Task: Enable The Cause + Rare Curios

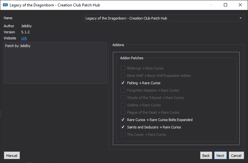Action: coord(123,134)
